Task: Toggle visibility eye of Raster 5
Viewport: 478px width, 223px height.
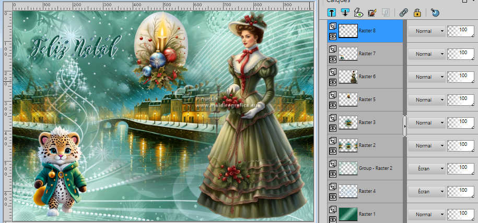Action: click(333, 105)
